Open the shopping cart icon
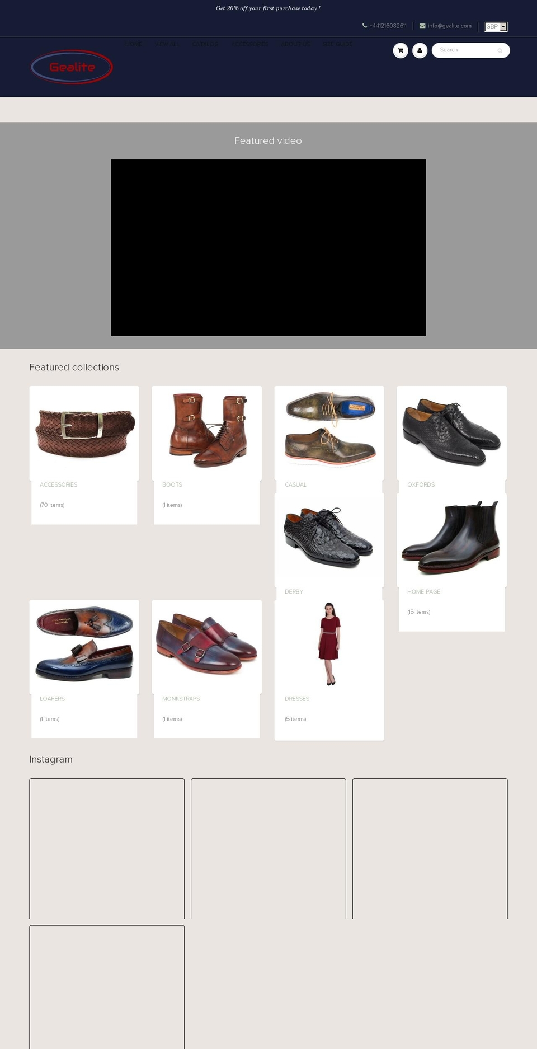 pyautogui.click(x=401, y=50)
